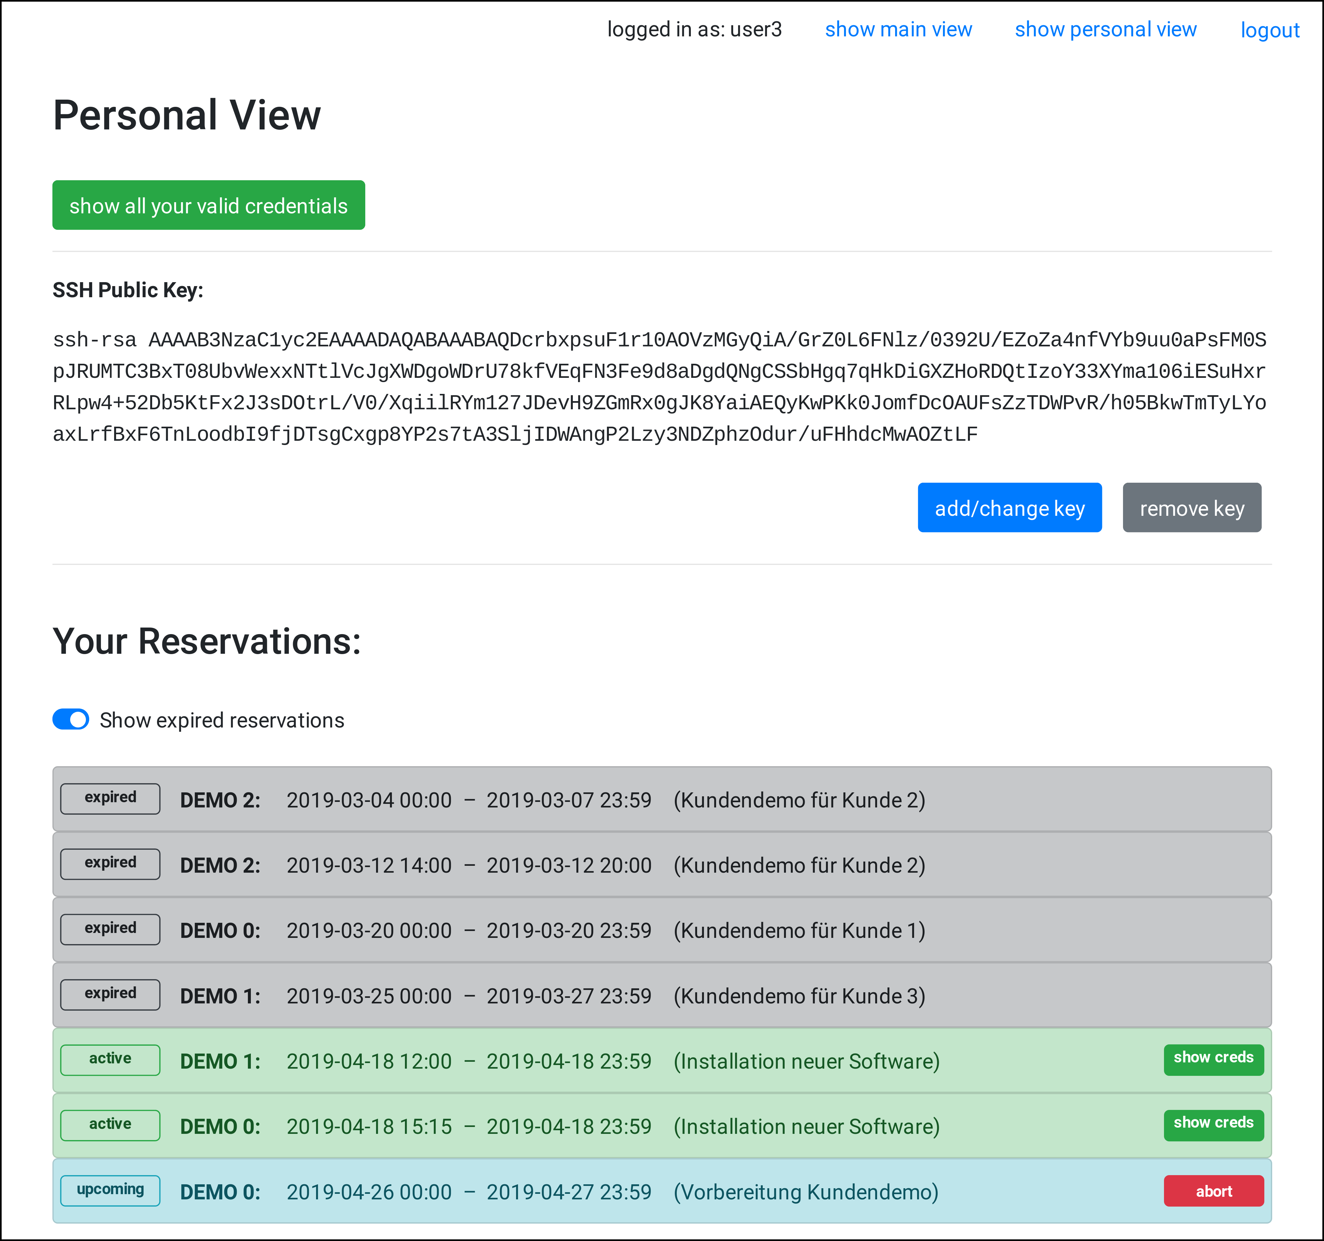Click the remove key button
The width and height of the screenshot is (1324, 1241).
point(1192,508)
